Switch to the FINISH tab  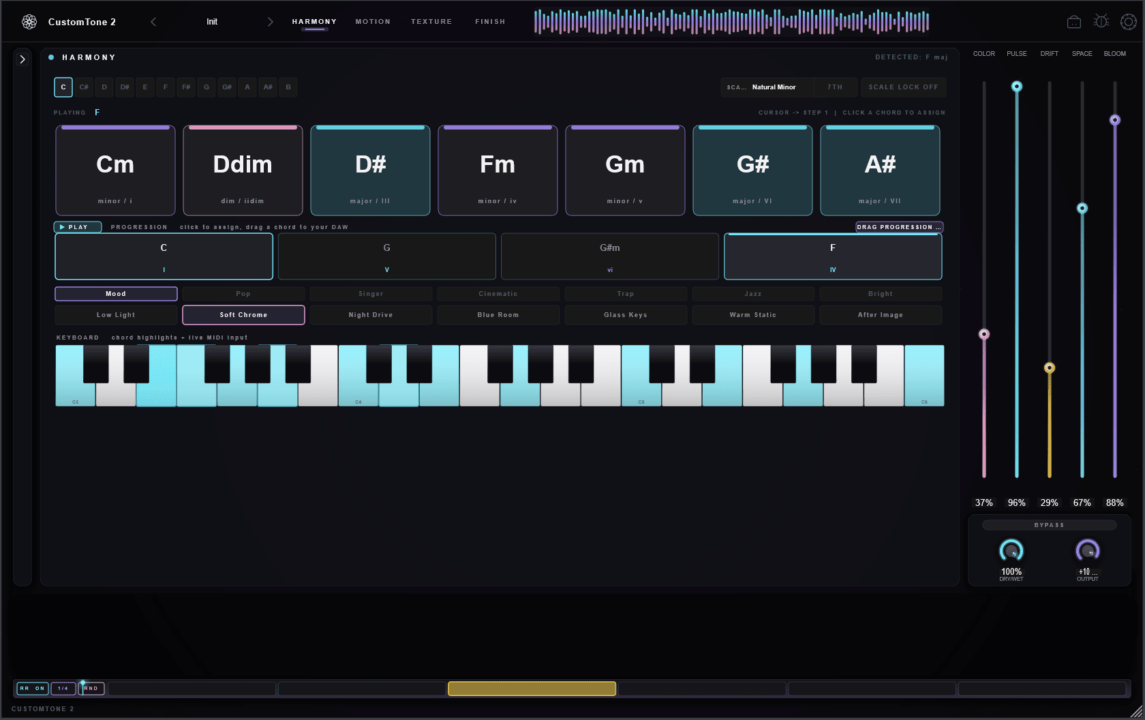click(x=490, y=22)
